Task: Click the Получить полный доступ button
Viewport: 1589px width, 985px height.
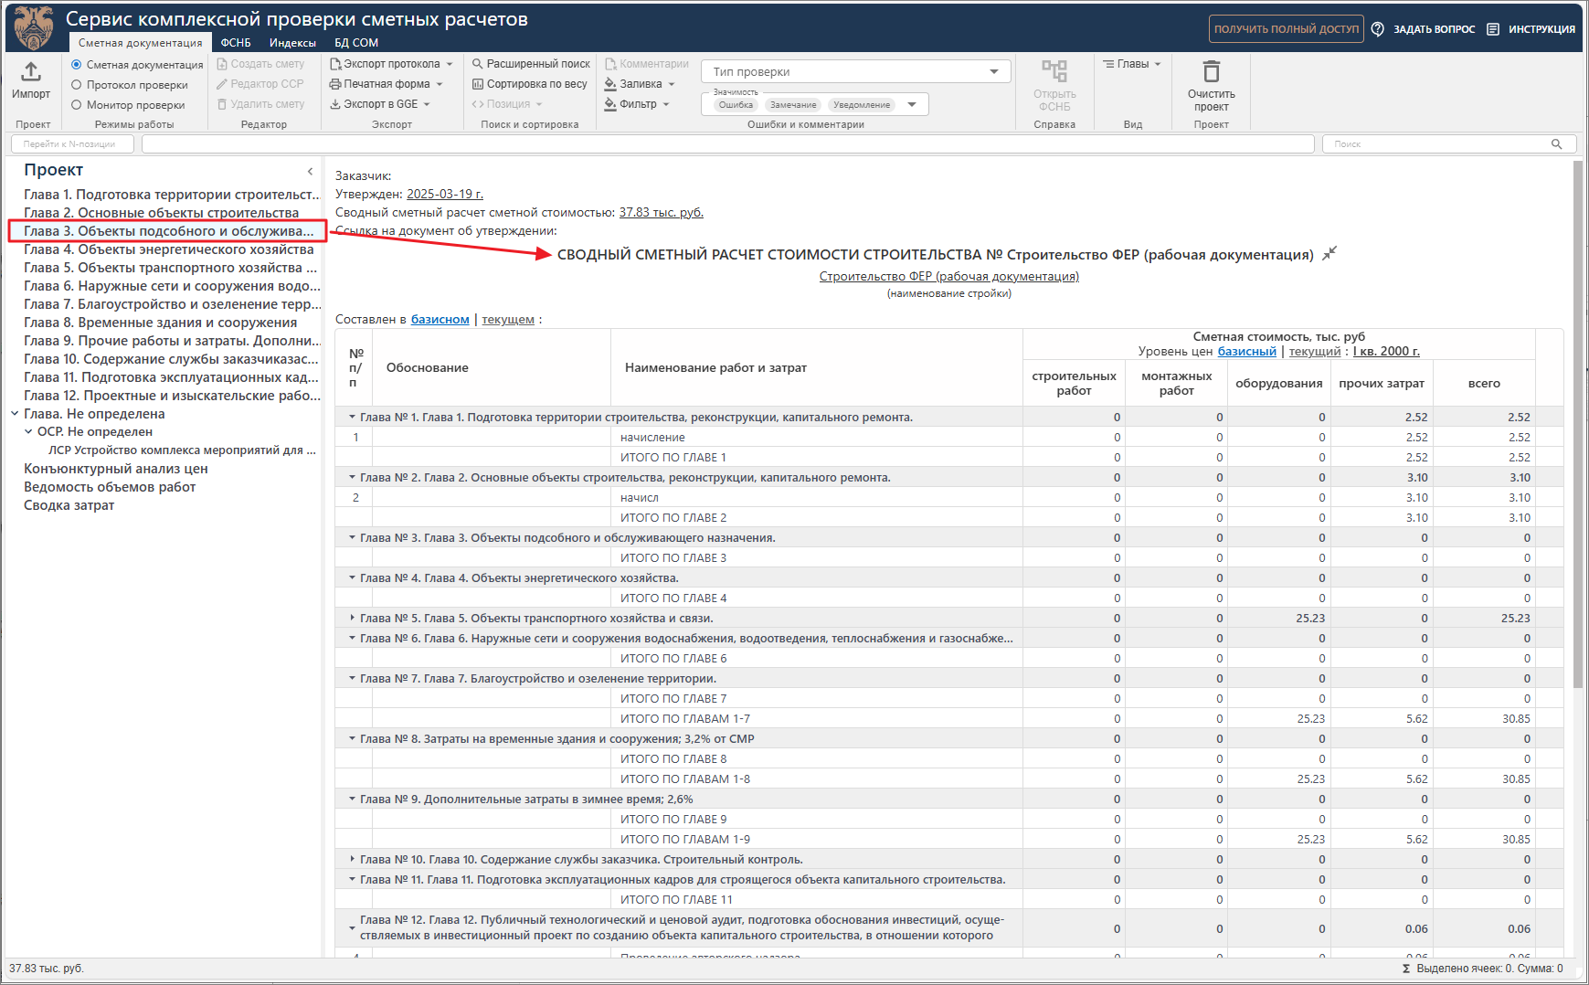Action: click(x=1286, y=29)
